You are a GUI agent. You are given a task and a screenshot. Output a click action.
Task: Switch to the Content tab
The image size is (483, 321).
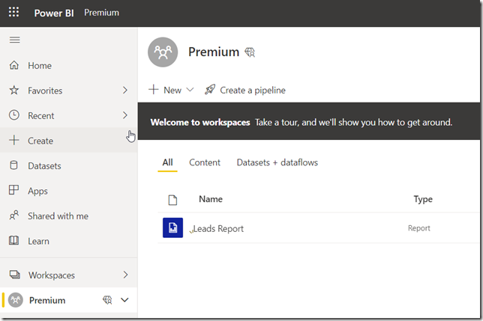point(205,162)
